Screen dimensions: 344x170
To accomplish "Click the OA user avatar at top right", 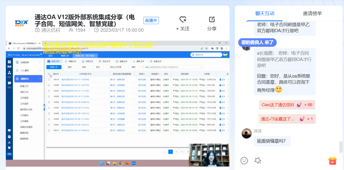I will tap(225, 54).
